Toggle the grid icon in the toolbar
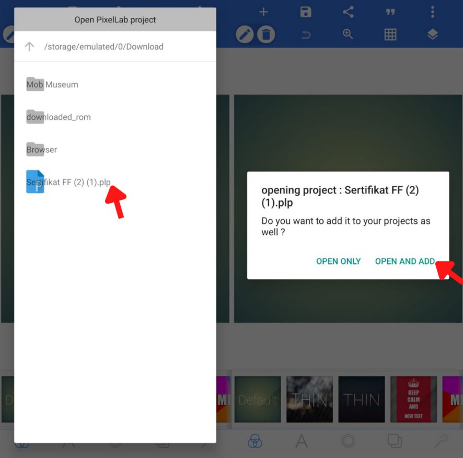Viewport: 463px width, 458px height. (x=390, y=35)
